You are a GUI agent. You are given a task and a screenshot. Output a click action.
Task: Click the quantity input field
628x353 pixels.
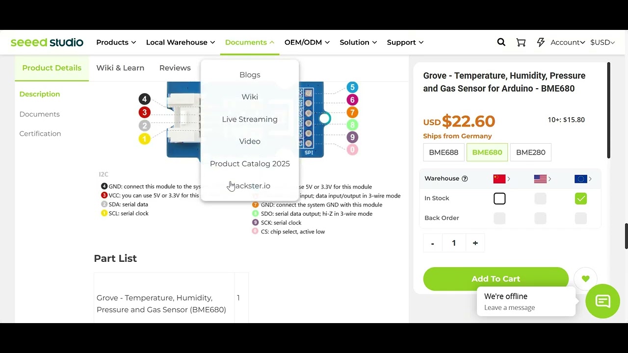[454, 243]
